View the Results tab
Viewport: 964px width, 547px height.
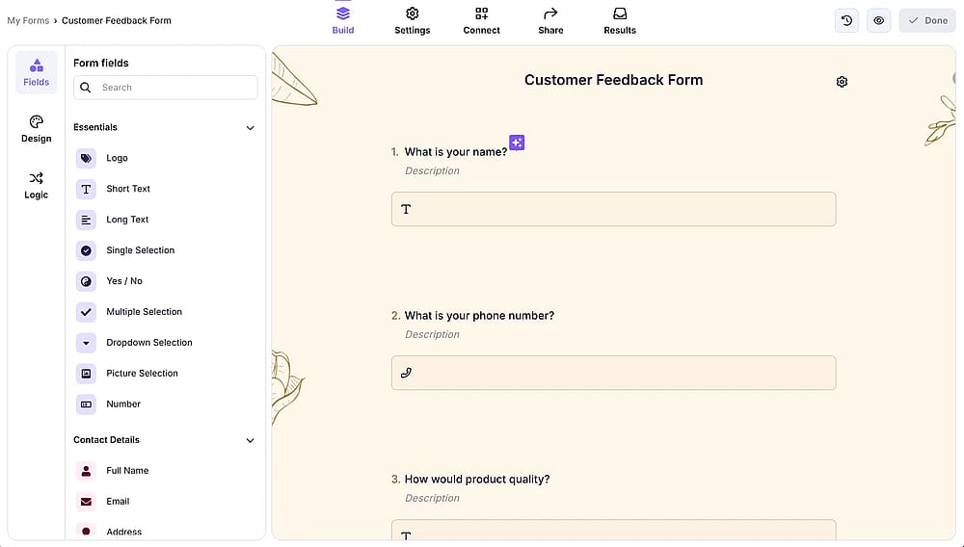[620, 20]
